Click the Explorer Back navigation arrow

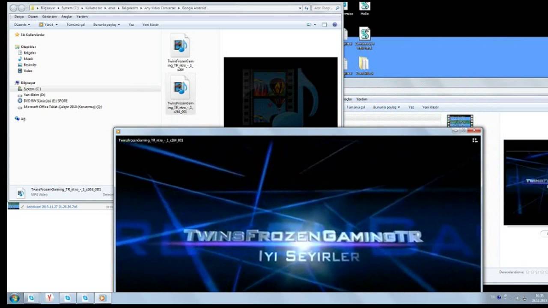pyautogui.click(x=13, y=8)
